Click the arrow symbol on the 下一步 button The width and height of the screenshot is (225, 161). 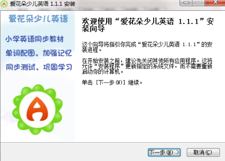pos(178,152)
